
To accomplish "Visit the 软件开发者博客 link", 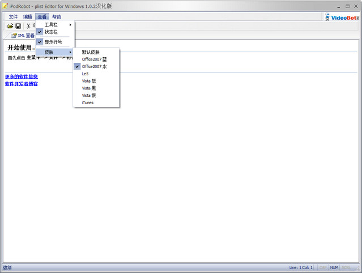I will click(x=21, y=84).
